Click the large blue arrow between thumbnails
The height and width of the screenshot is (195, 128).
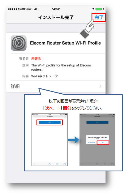click(x=73, y=140)
